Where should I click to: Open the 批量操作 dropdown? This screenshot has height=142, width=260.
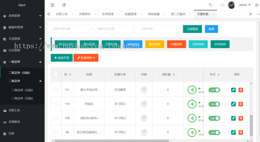pos(86,58)
